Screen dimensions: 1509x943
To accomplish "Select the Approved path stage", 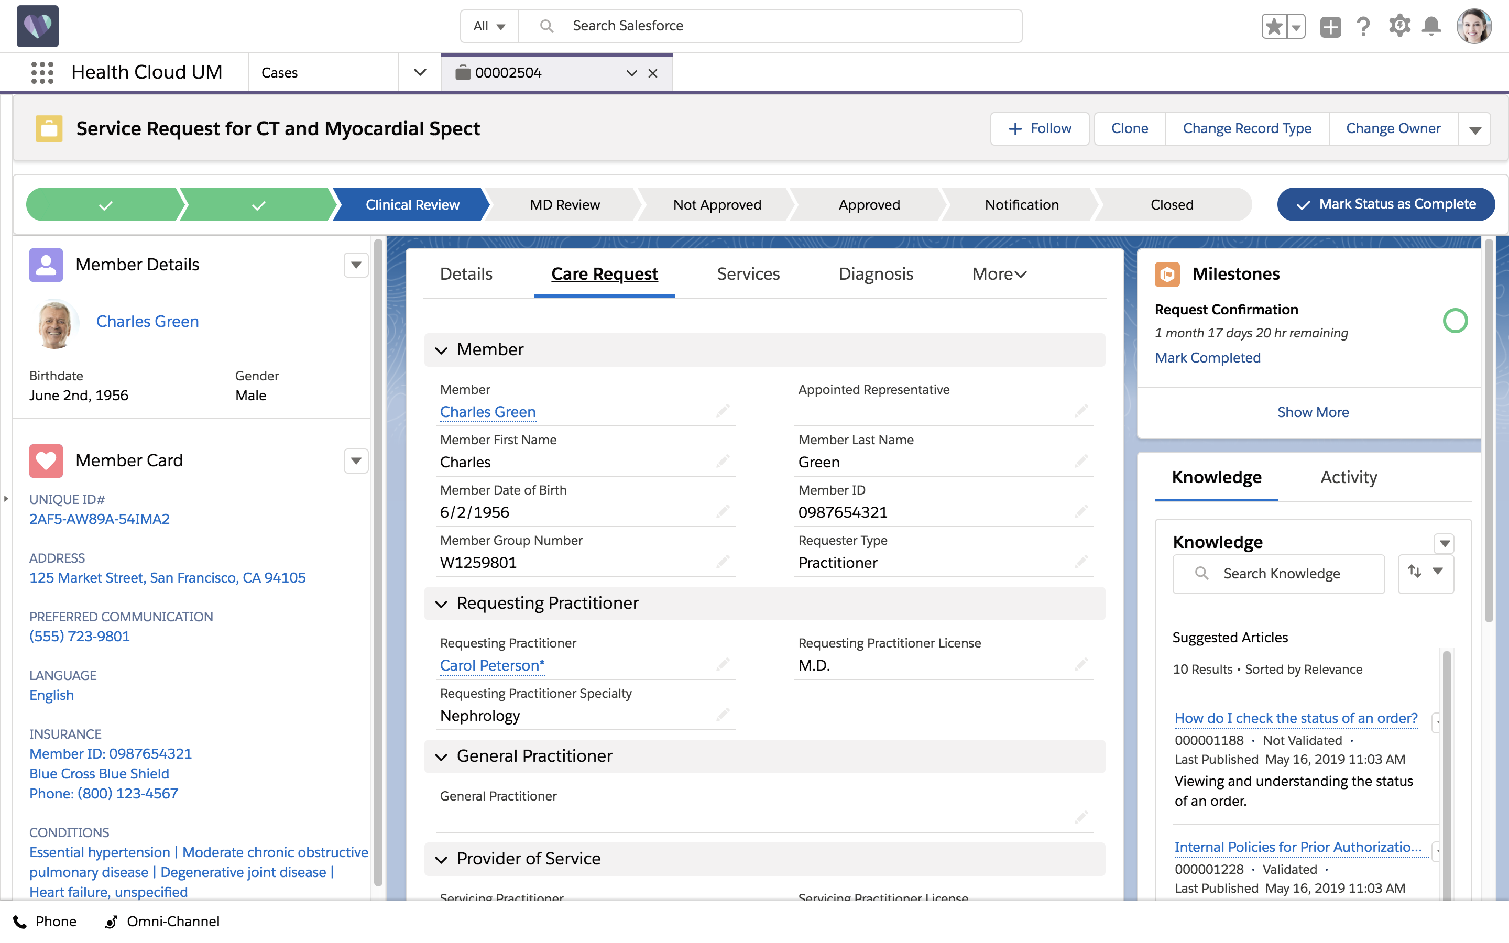I will 869,204.
